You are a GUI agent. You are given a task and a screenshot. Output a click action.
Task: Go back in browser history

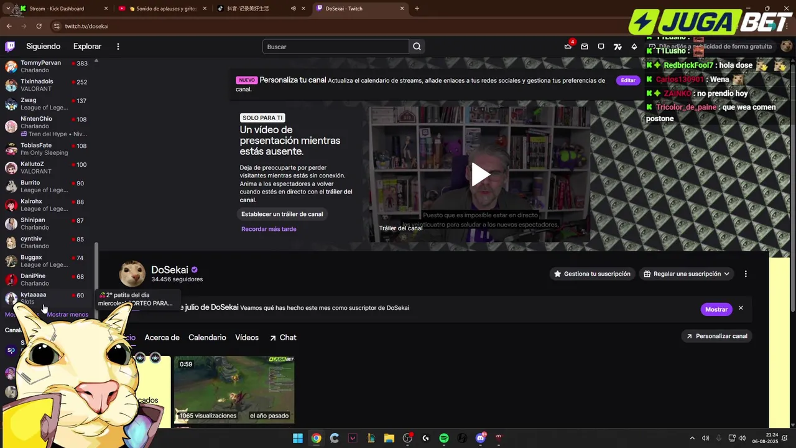tap(9, 26)
